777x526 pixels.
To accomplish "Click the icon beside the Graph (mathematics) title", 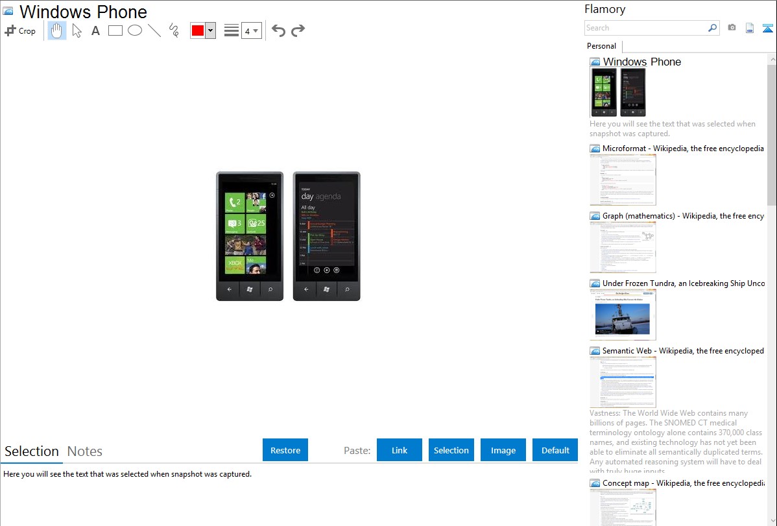I will pos(595,216).
